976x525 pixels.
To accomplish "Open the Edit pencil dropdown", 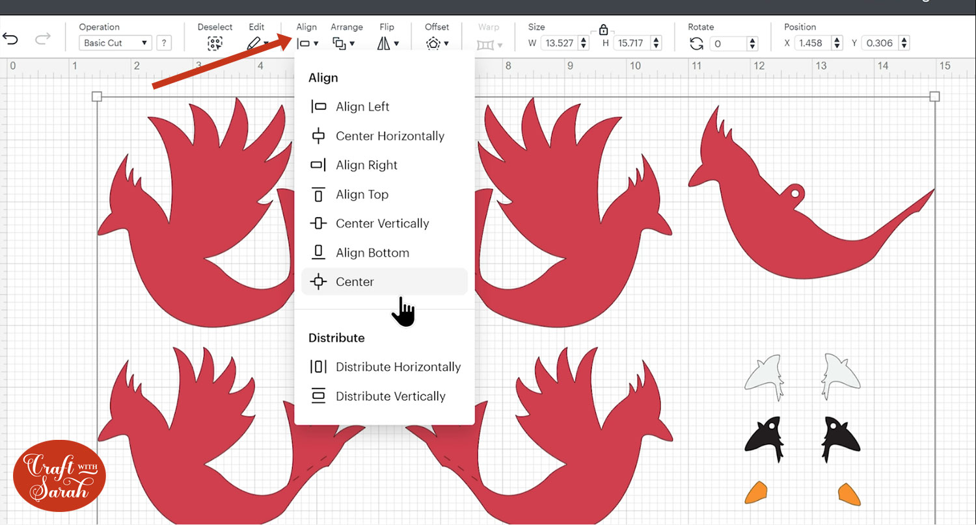I will (258, 44).
